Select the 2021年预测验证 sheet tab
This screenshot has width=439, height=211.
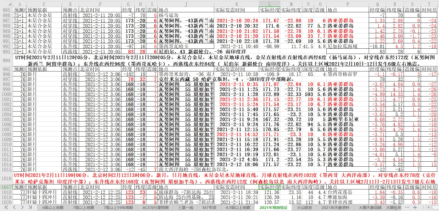(273, 208)
